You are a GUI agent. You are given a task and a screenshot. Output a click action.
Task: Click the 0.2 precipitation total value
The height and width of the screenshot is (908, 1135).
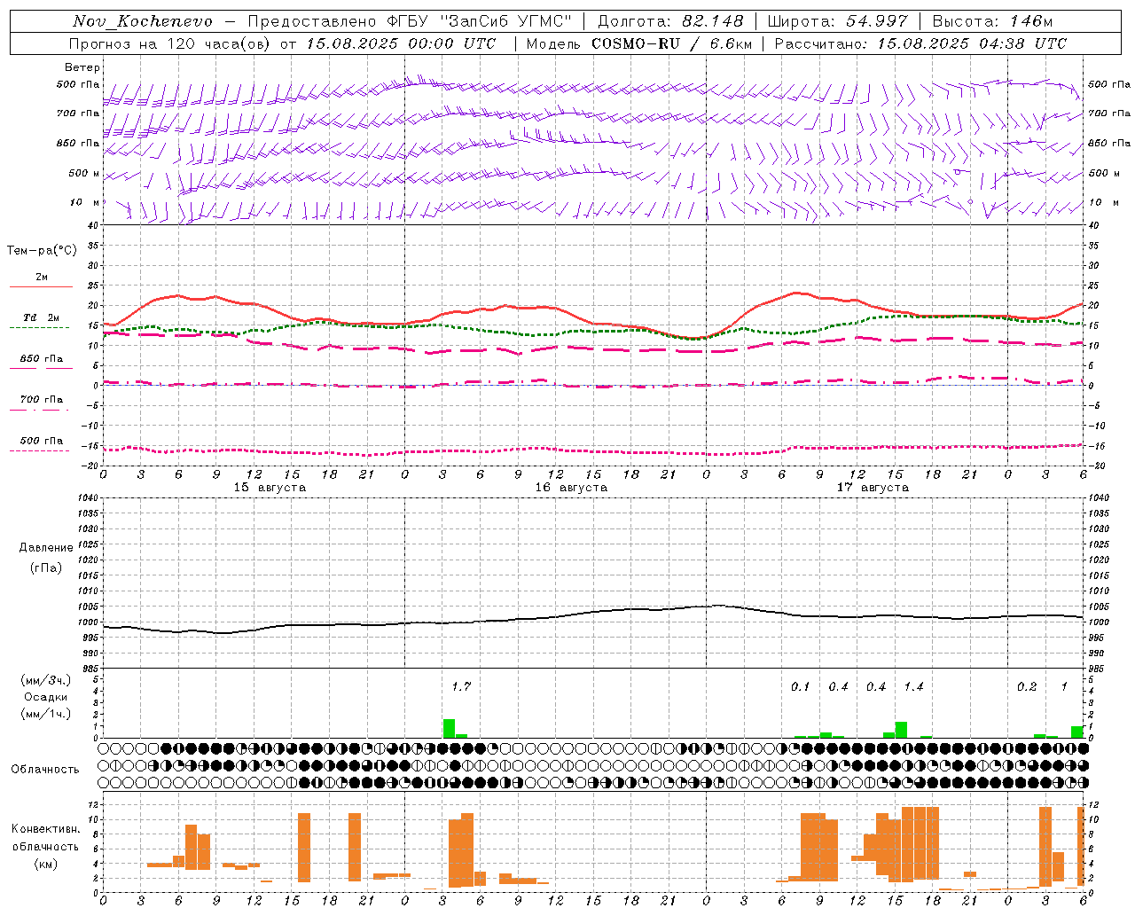point(1027,686)
